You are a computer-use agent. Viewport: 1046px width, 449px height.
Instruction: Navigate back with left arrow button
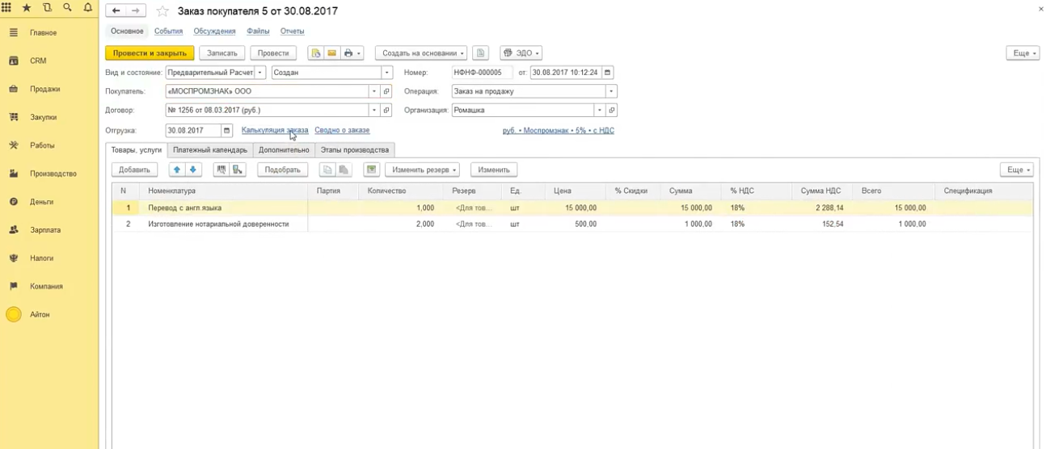(x=116, y=11)
